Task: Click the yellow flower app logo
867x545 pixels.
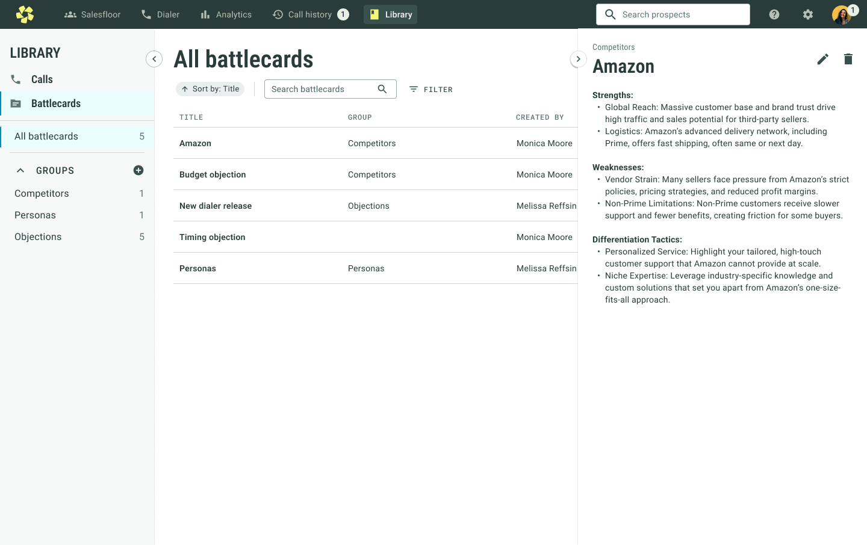Action: coord(25,14)
